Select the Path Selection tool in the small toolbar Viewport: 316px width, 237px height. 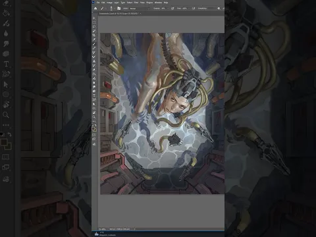coord(94,104)
